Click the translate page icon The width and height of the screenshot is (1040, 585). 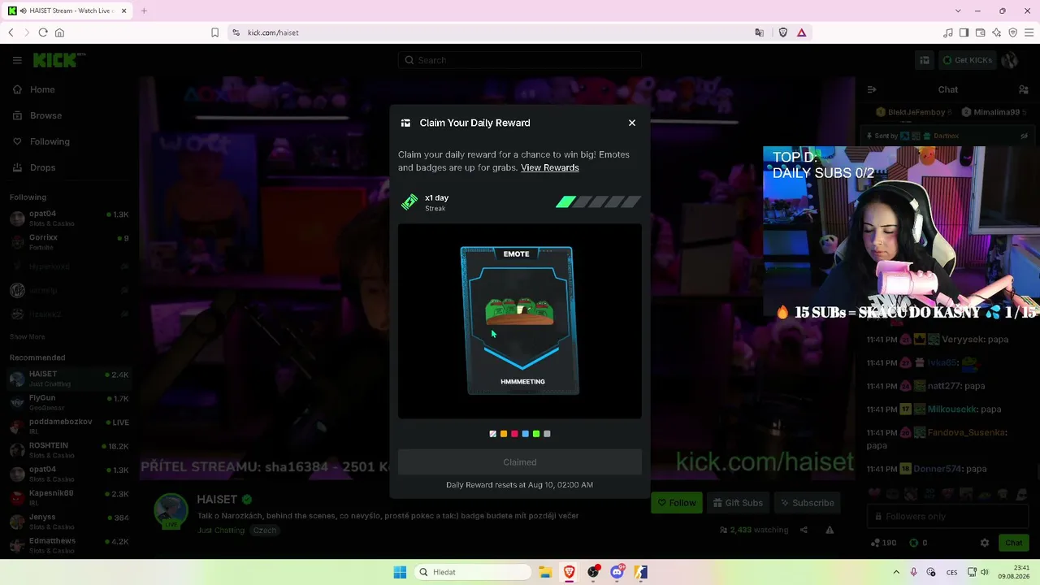tap(760, 32)
